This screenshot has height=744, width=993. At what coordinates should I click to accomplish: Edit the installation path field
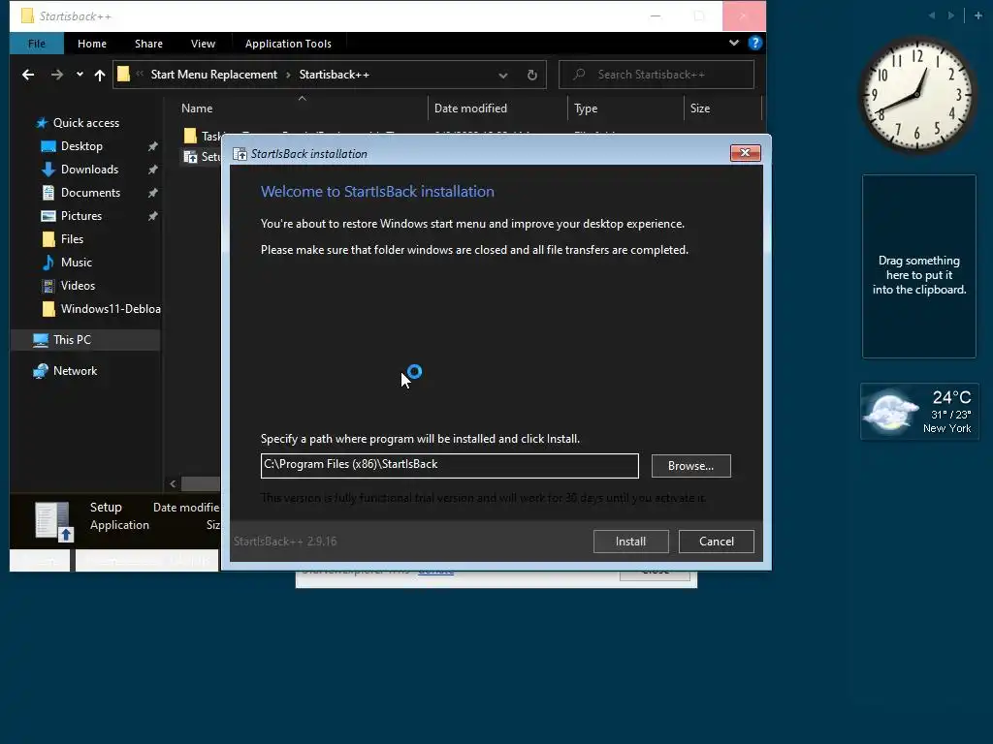[450, 466]
